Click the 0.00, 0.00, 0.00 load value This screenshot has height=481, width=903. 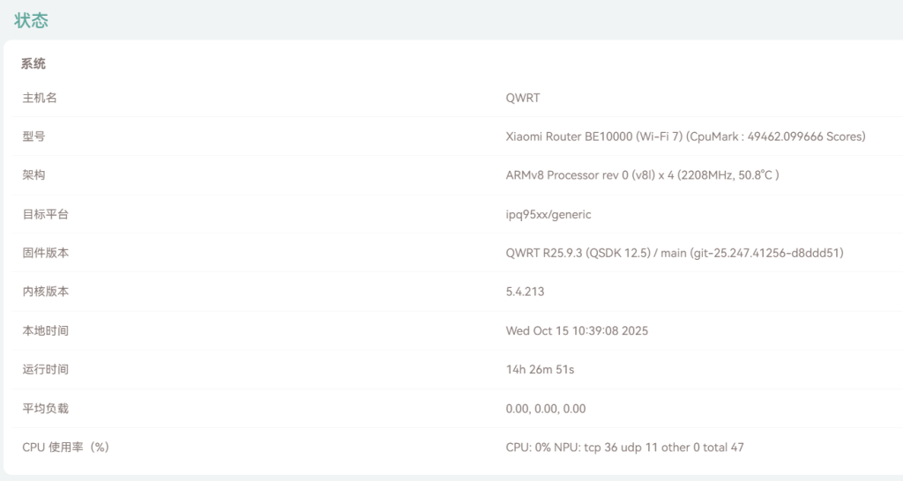point(545,408)
